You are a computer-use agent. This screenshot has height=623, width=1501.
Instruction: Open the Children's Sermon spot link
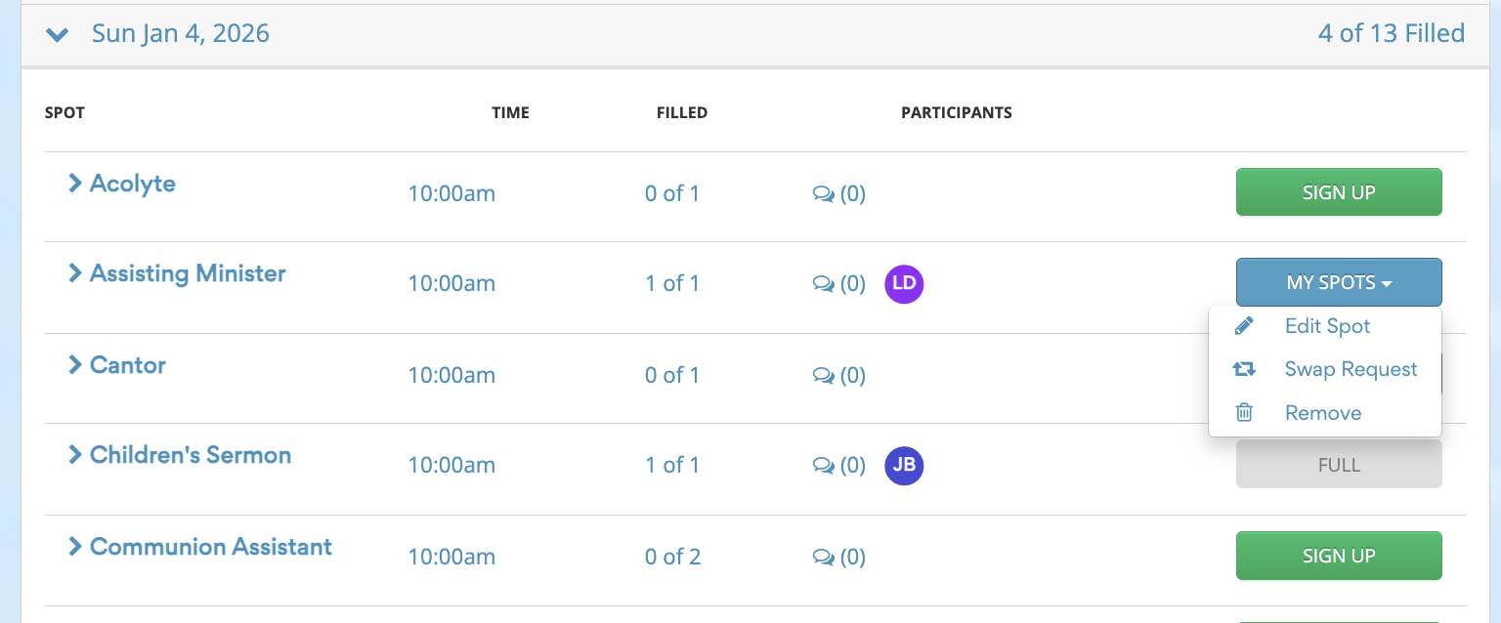pyautogui.click(x=190, y=455)
